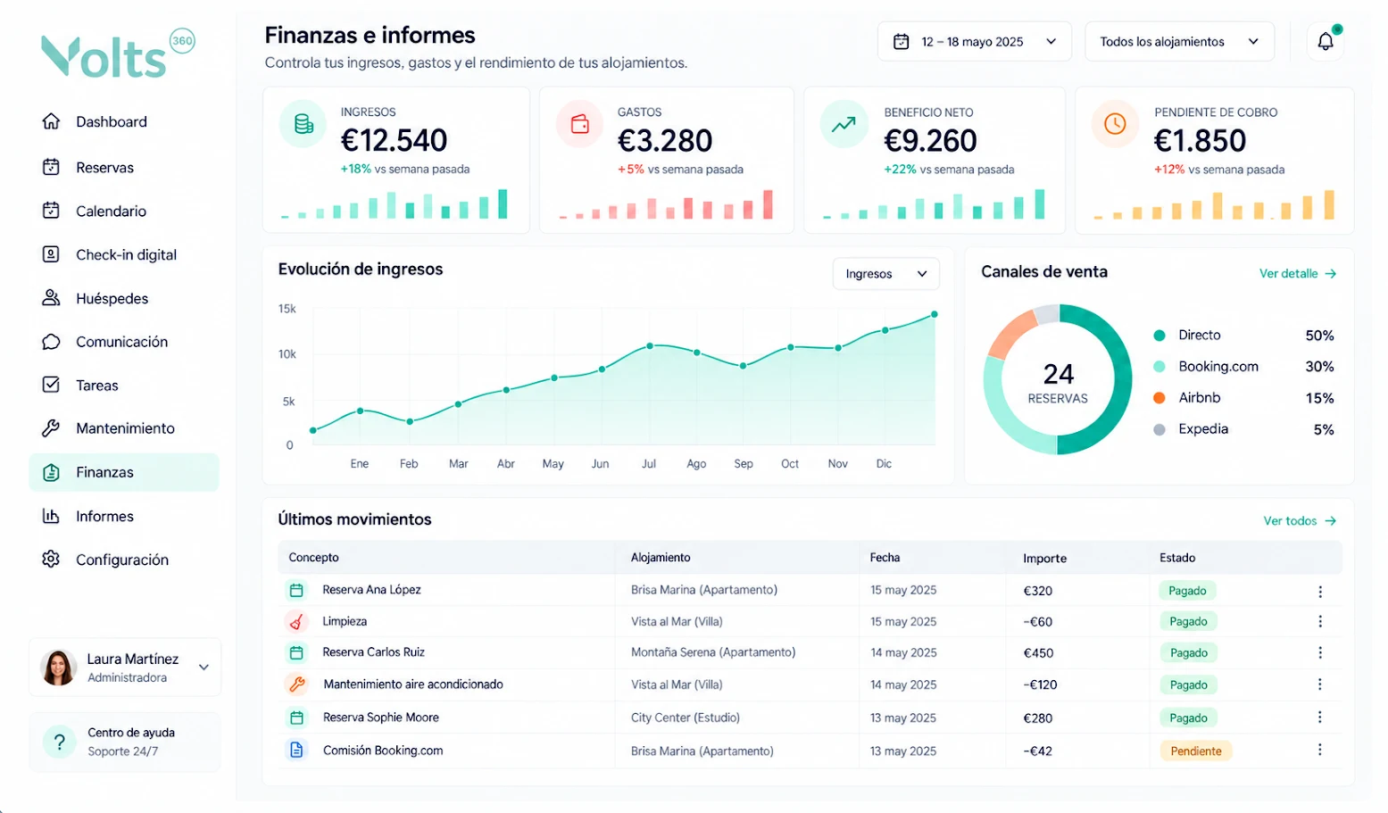This screenshot has height=813, width=1388.
Task: Select Check-in digital menu item
Action: coord(124,254)
